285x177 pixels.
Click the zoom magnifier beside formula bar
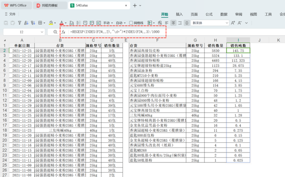(x=55, y=32)
